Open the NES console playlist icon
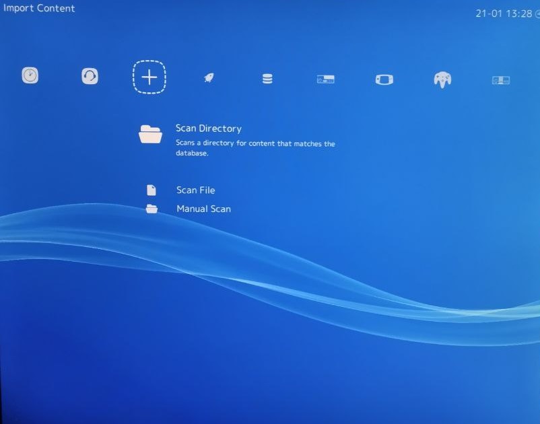Image resolution: width=540 pixels, height=424 pixels. [326, 79]
